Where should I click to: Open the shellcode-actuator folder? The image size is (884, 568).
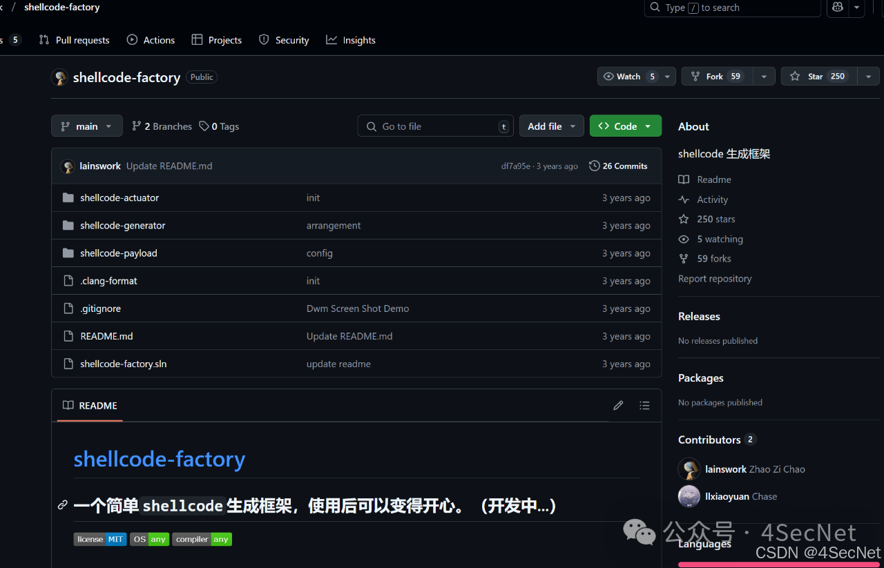tap(119, 198)
